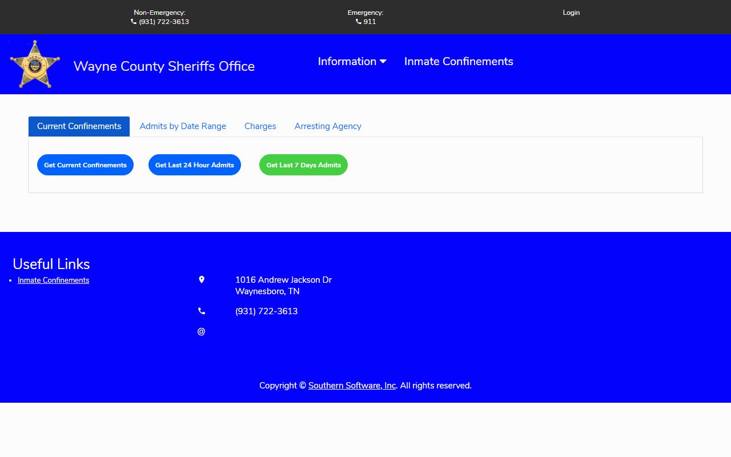Click Get Last 24 Hour Admits button
Image resolution: width=731 pixels, height=457 pixels.
click(x=195, y=165)
